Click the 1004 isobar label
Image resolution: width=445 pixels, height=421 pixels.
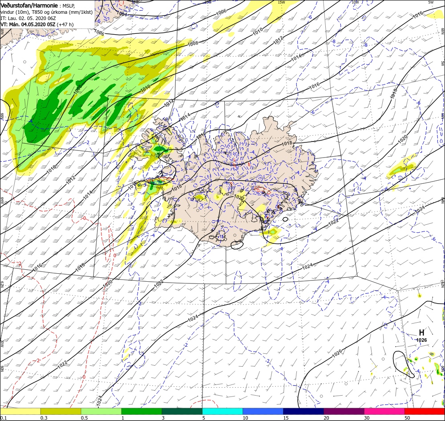tap(122, 14)
